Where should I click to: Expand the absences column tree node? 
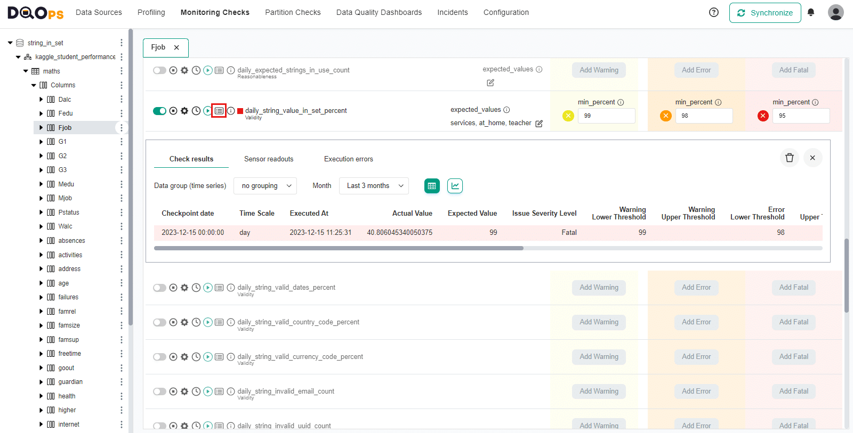(41, 241)
